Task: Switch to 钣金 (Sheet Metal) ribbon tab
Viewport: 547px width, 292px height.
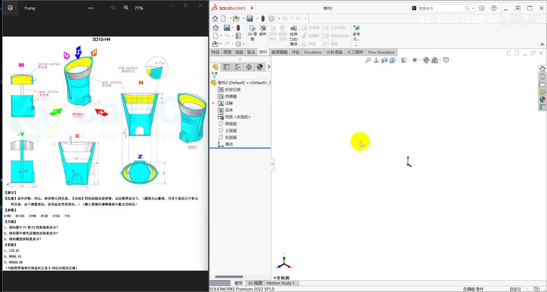Action: pos(251,52)
